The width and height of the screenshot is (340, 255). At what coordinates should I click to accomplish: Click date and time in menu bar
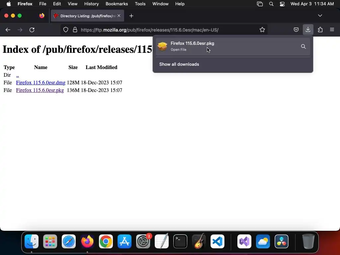(x=312, y=4)
